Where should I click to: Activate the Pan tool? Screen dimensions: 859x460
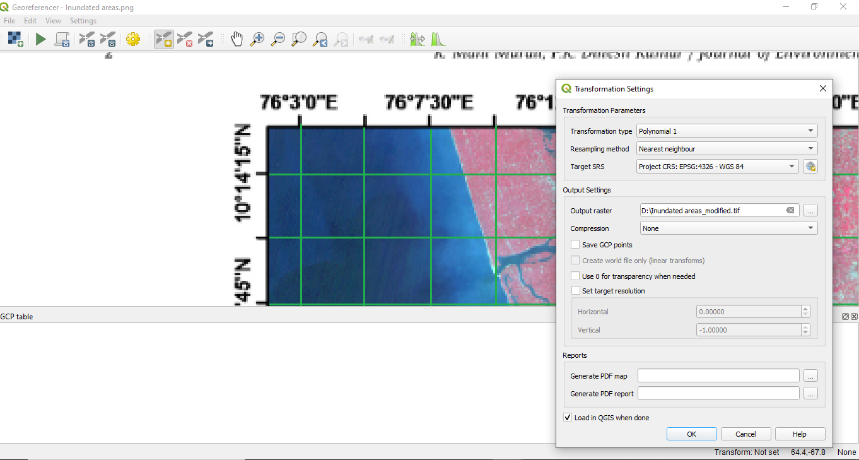pos(237,38)
